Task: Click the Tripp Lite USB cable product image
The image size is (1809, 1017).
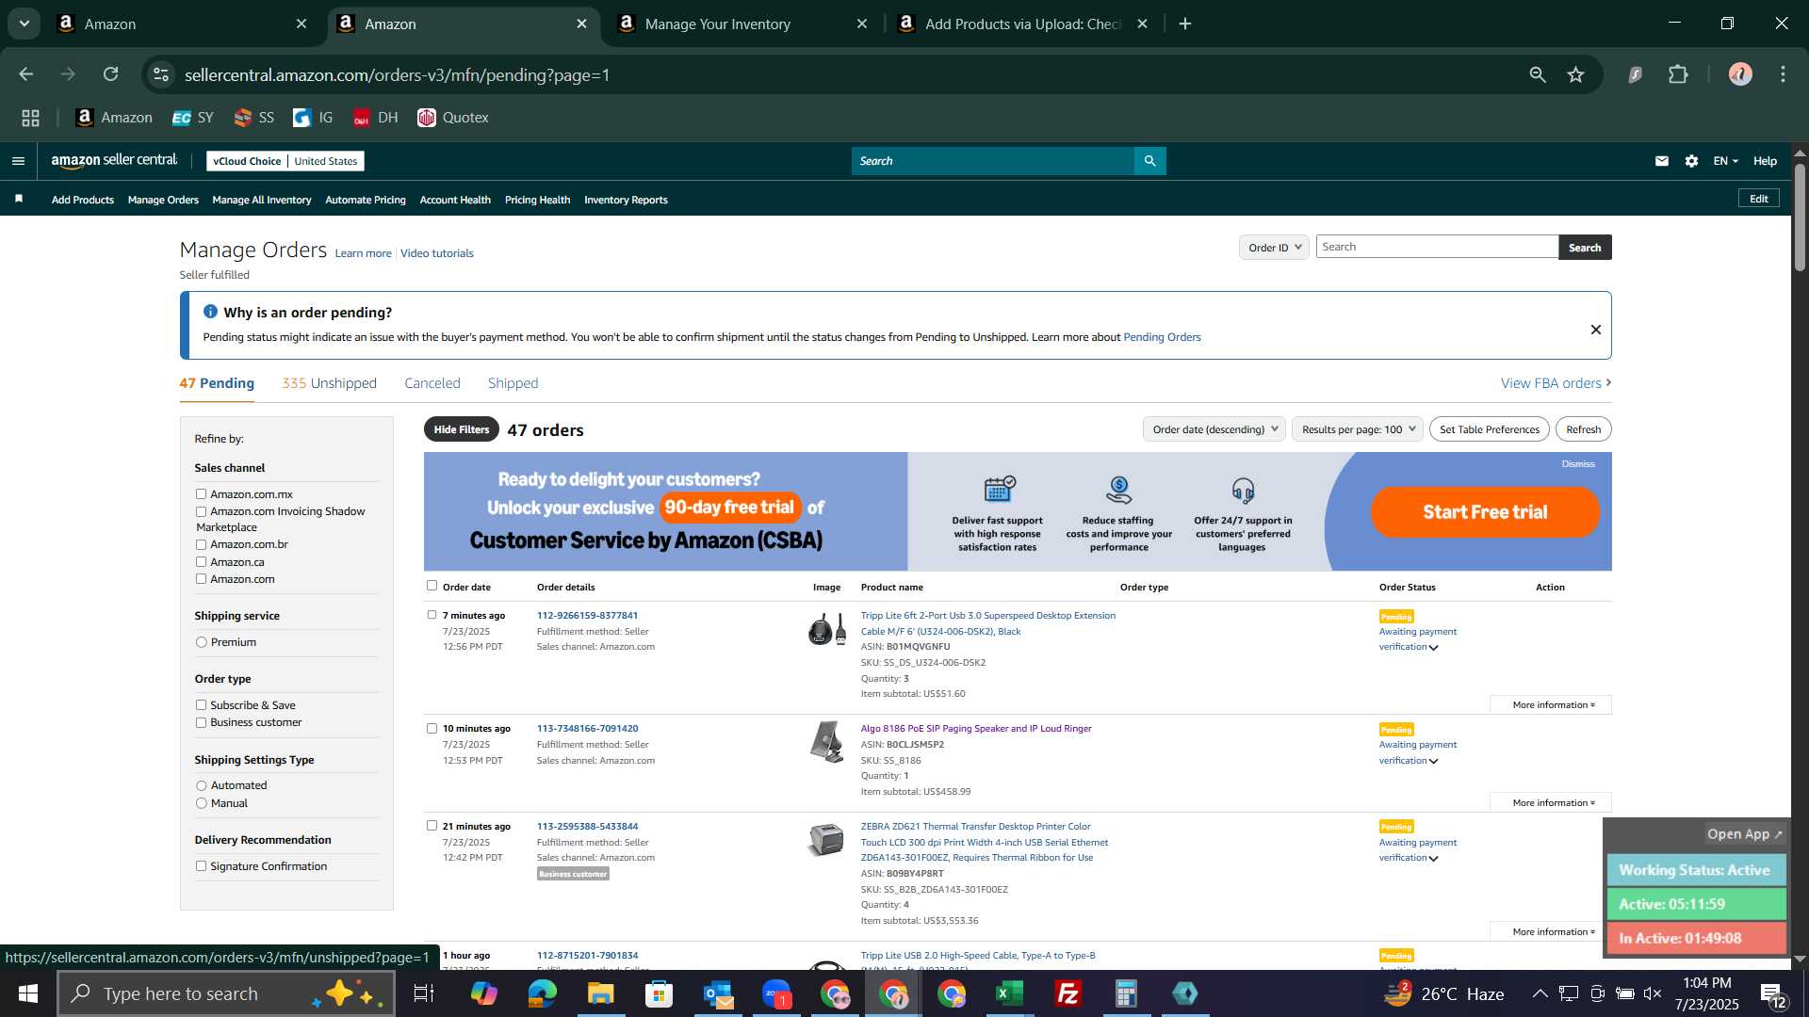Action: 826,629
